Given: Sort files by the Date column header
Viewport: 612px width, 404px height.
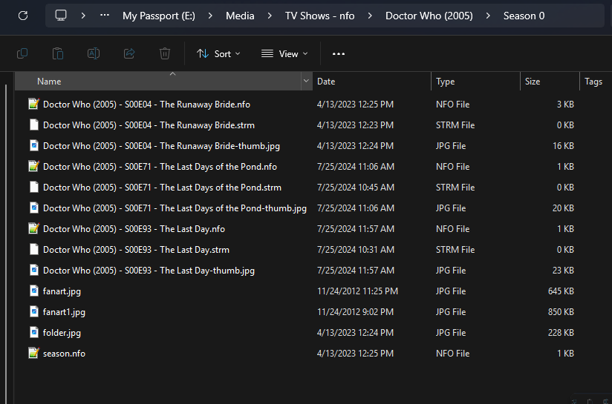Looking at the screenshot, I should coord(326,82).
